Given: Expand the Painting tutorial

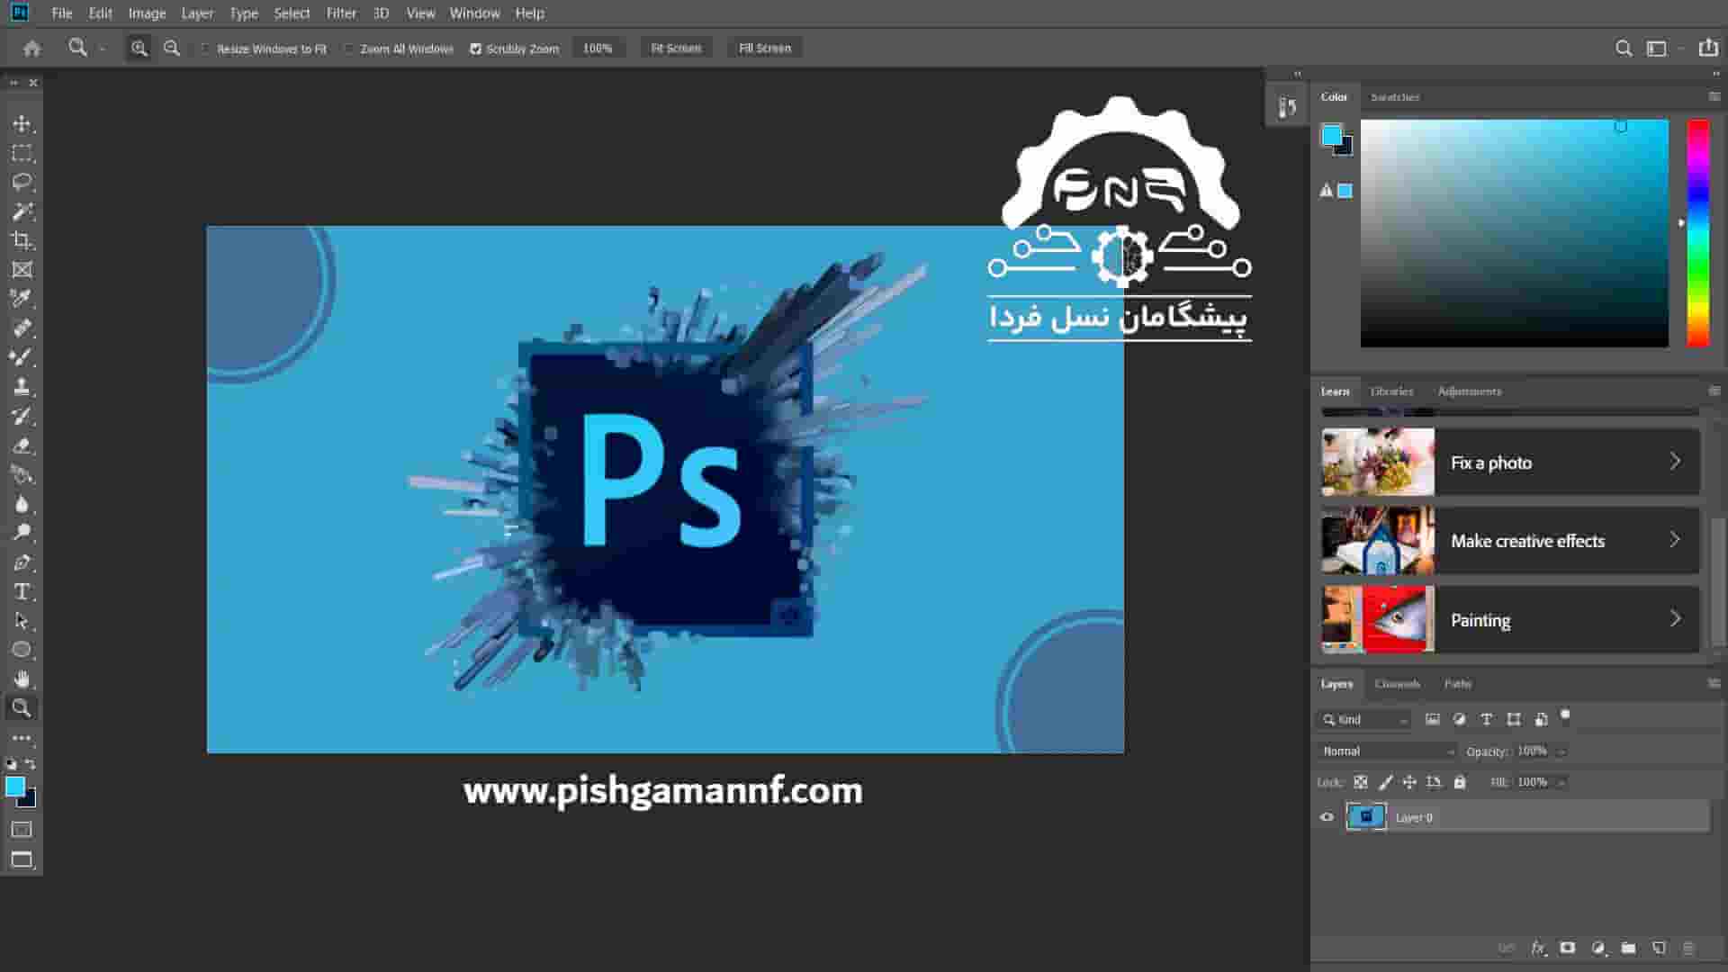Looking at the screenshot, I should [1675, 619].
